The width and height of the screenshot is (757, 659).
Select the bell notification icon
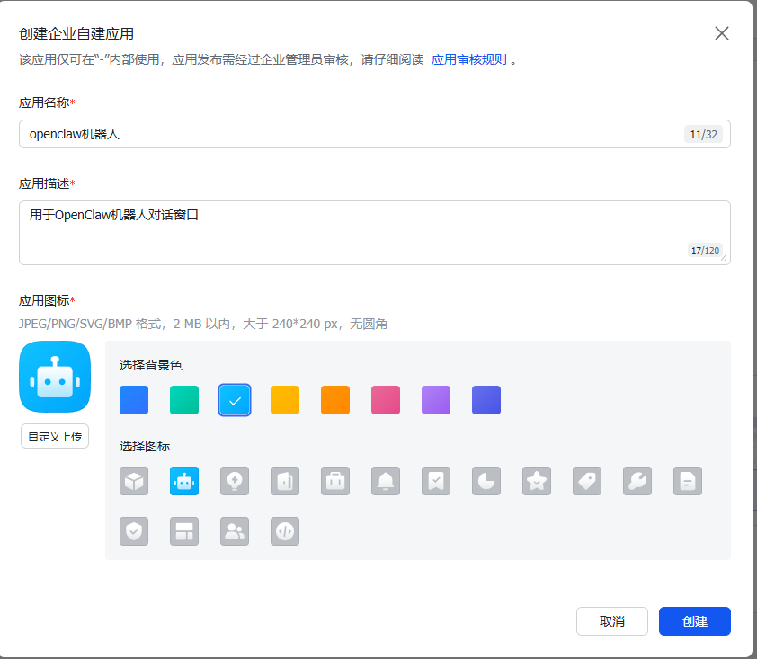coord(386,481)
